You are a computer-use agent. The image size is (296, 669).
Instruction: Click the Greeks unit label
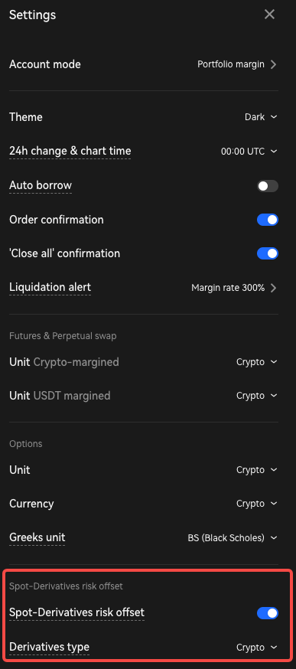click(x=37, y=537)
